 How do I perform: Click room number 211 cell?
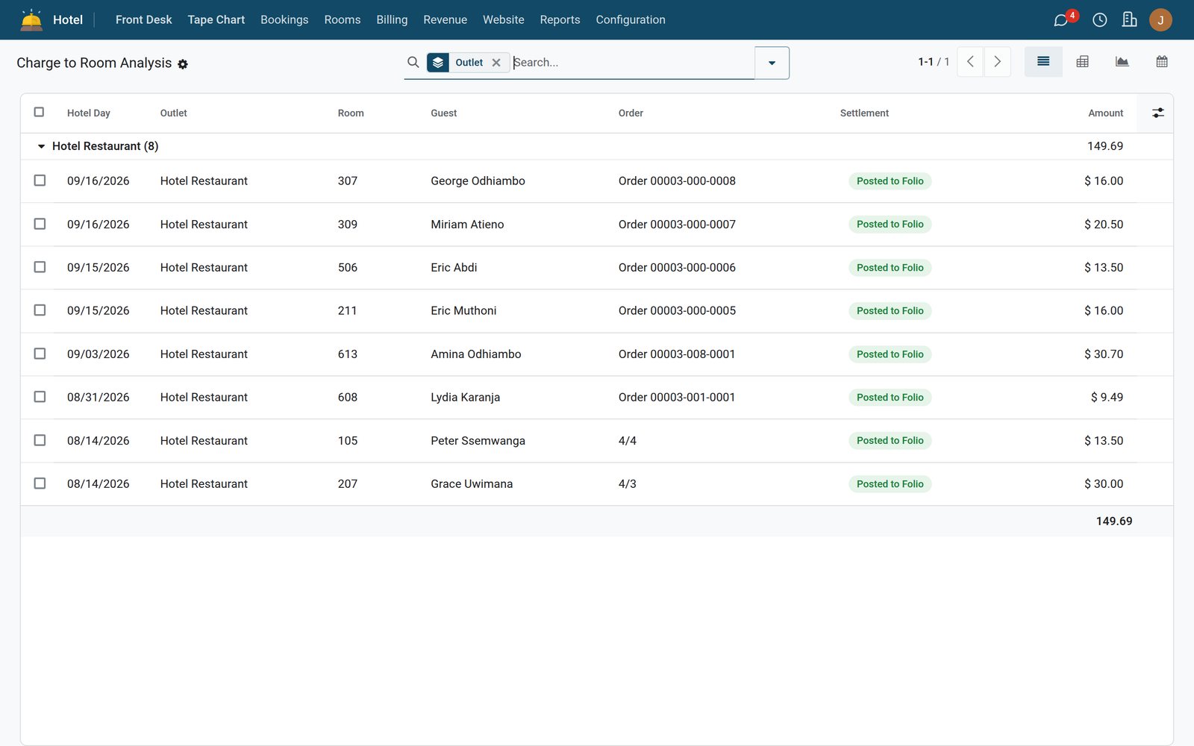[x=347, y=311]
